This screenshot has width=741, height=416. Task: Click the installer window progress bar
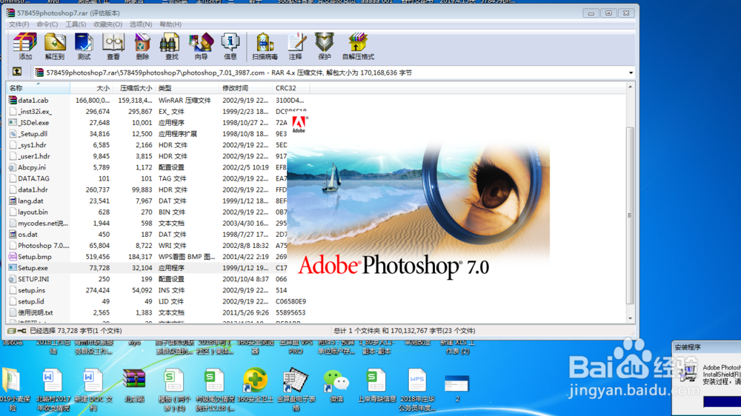point(722,401)
